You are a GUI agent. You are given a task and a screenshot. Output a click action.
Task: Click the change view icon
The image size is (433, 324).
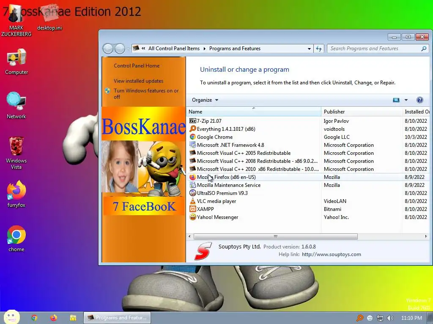click(396, 100)
